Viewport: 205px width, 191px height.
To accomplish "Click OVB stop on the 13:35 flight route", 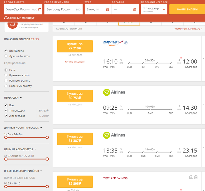I will 143,152.
